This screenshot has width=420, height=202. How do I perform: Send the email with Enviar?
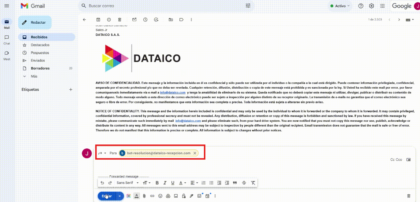click(x=107, y=196)
